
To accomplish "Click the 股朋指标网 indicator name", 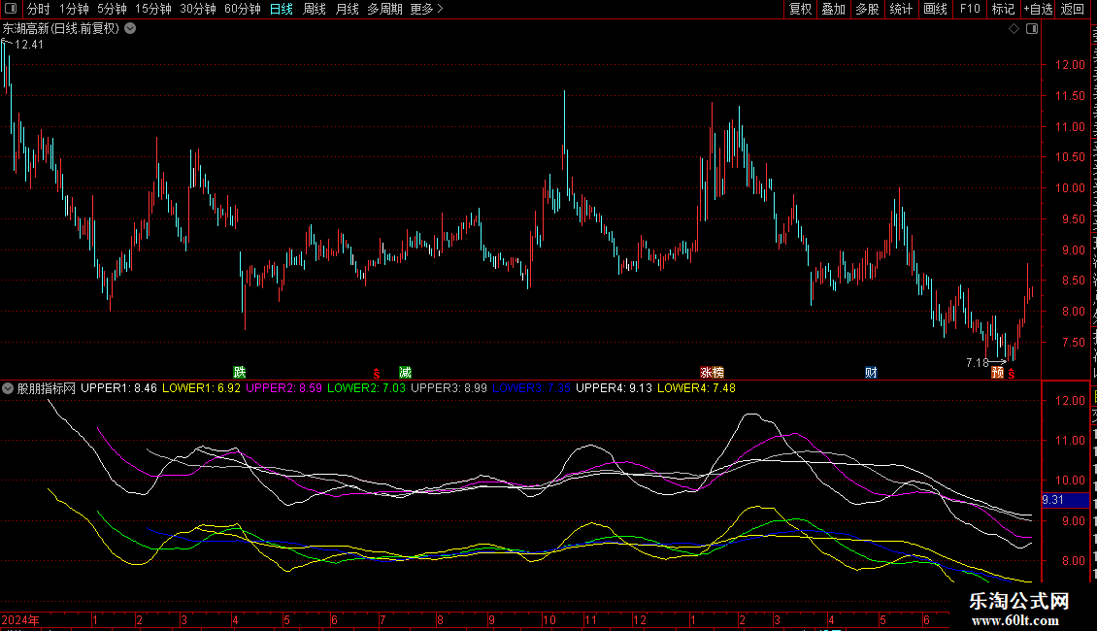I will point(47,388).
